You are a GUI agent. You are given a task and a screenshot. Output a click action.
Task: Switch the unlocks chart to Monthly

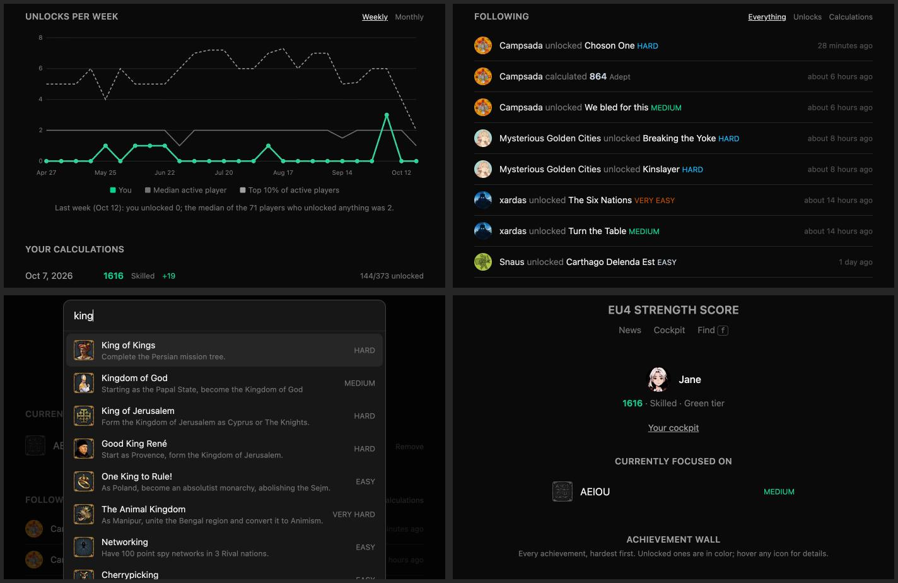click(x=409, y=17)
